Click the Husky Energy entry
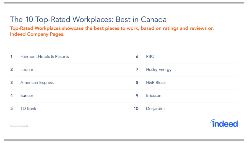Screen dimensions: 249x143 point(159,70)
